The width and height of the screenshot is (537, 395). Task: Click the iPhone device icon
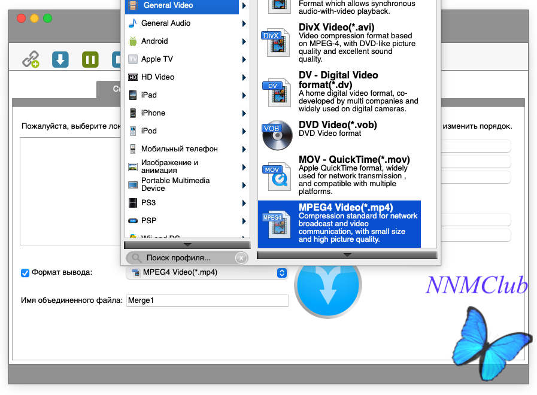coord(133,113)
